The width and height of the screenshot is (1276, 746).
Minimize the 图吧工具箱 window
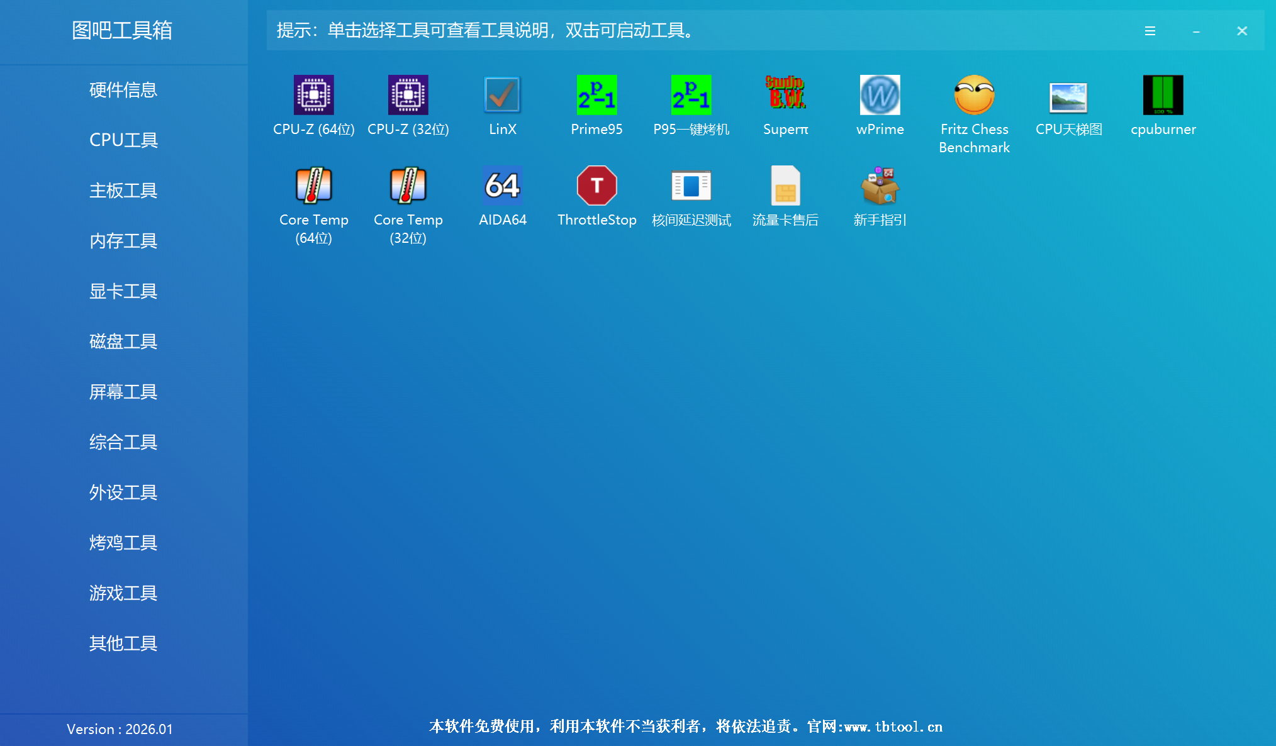coord(1196,31)
